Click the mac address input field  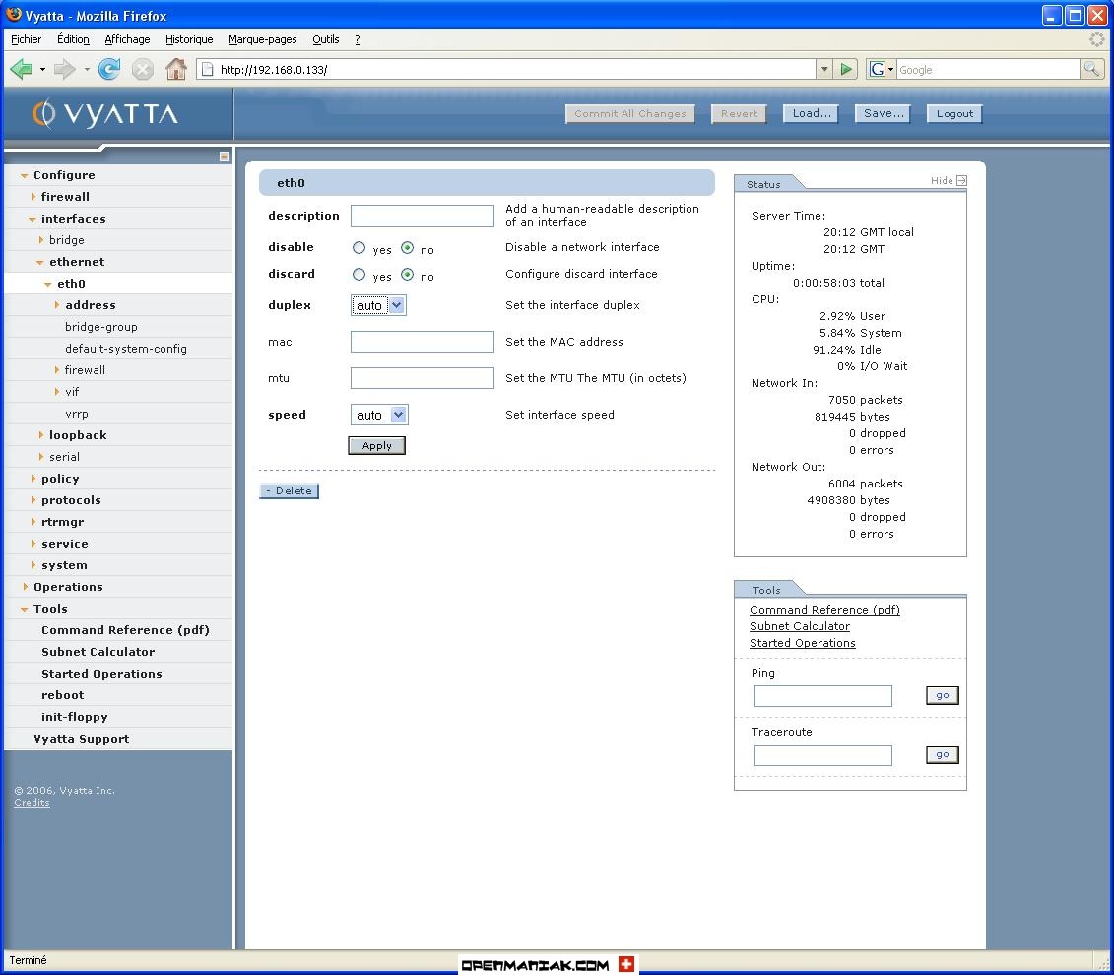click(x=422, y=342)
